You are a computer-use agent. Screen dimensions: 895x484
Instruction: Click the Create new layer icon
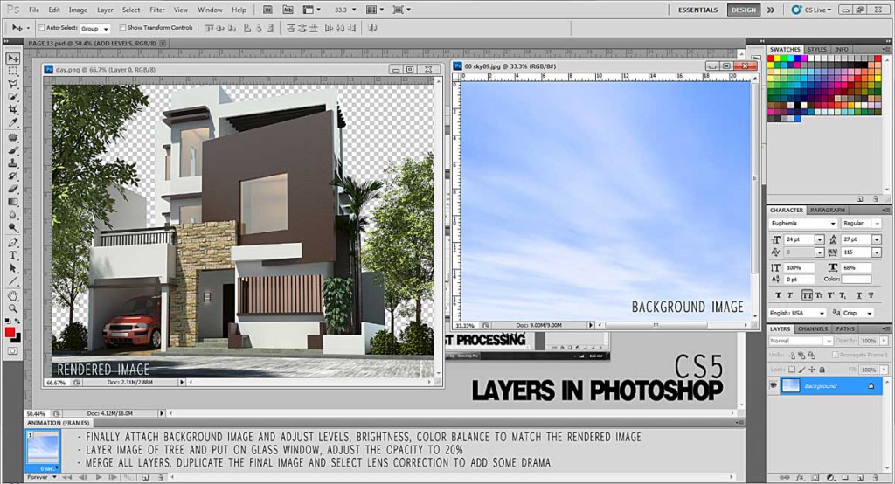(859, 477)
